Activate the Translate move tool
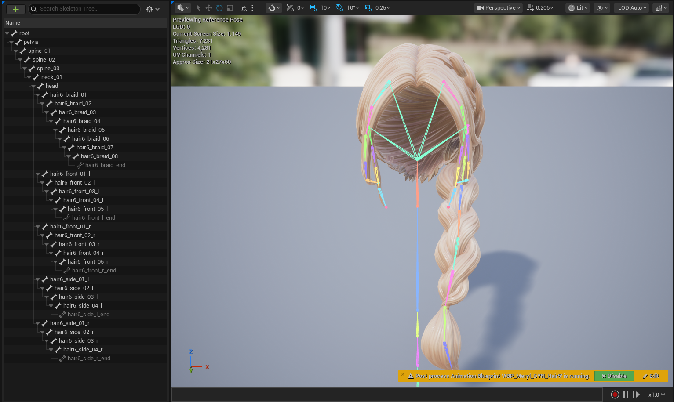Screen dimensions: 674x402 point(209,8)
